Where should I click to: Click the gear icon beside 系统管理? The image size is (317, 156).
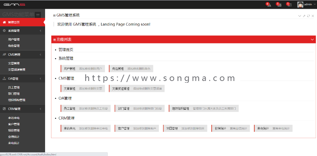pos(4,30)
